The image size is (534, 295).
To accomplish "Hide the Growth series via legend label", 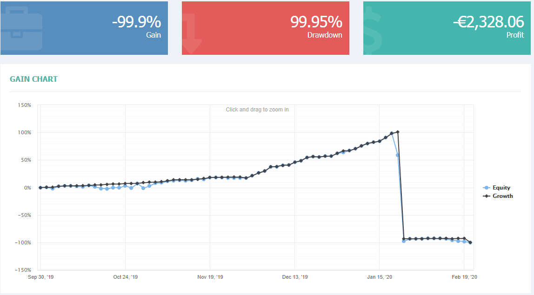I will coord(503,196).
